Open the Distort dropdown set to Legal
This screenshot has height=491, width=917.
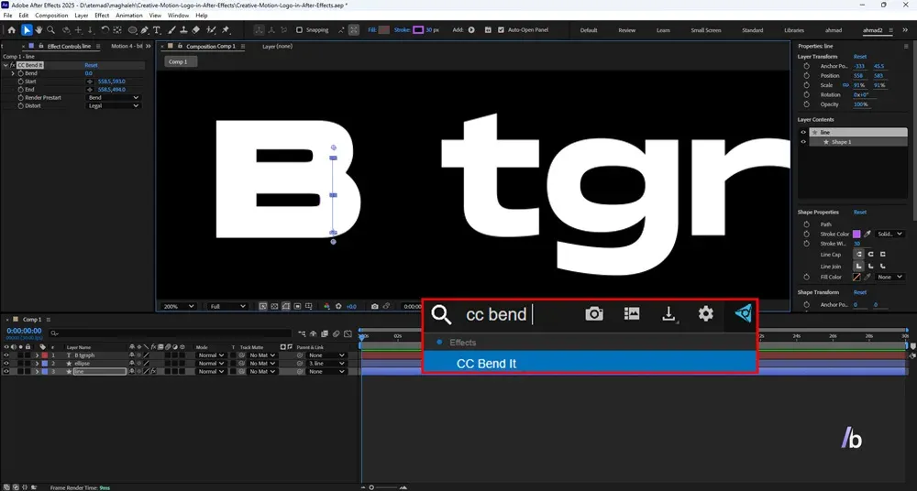click(x=114, y=105)
